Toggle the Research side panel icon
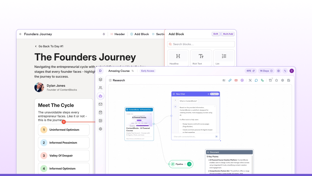This screenshot has width=312, height=176. point(110,80)
